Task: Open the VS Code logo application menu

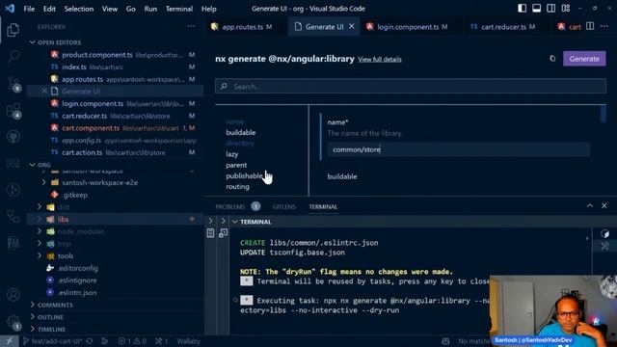Action: [10, 9]
